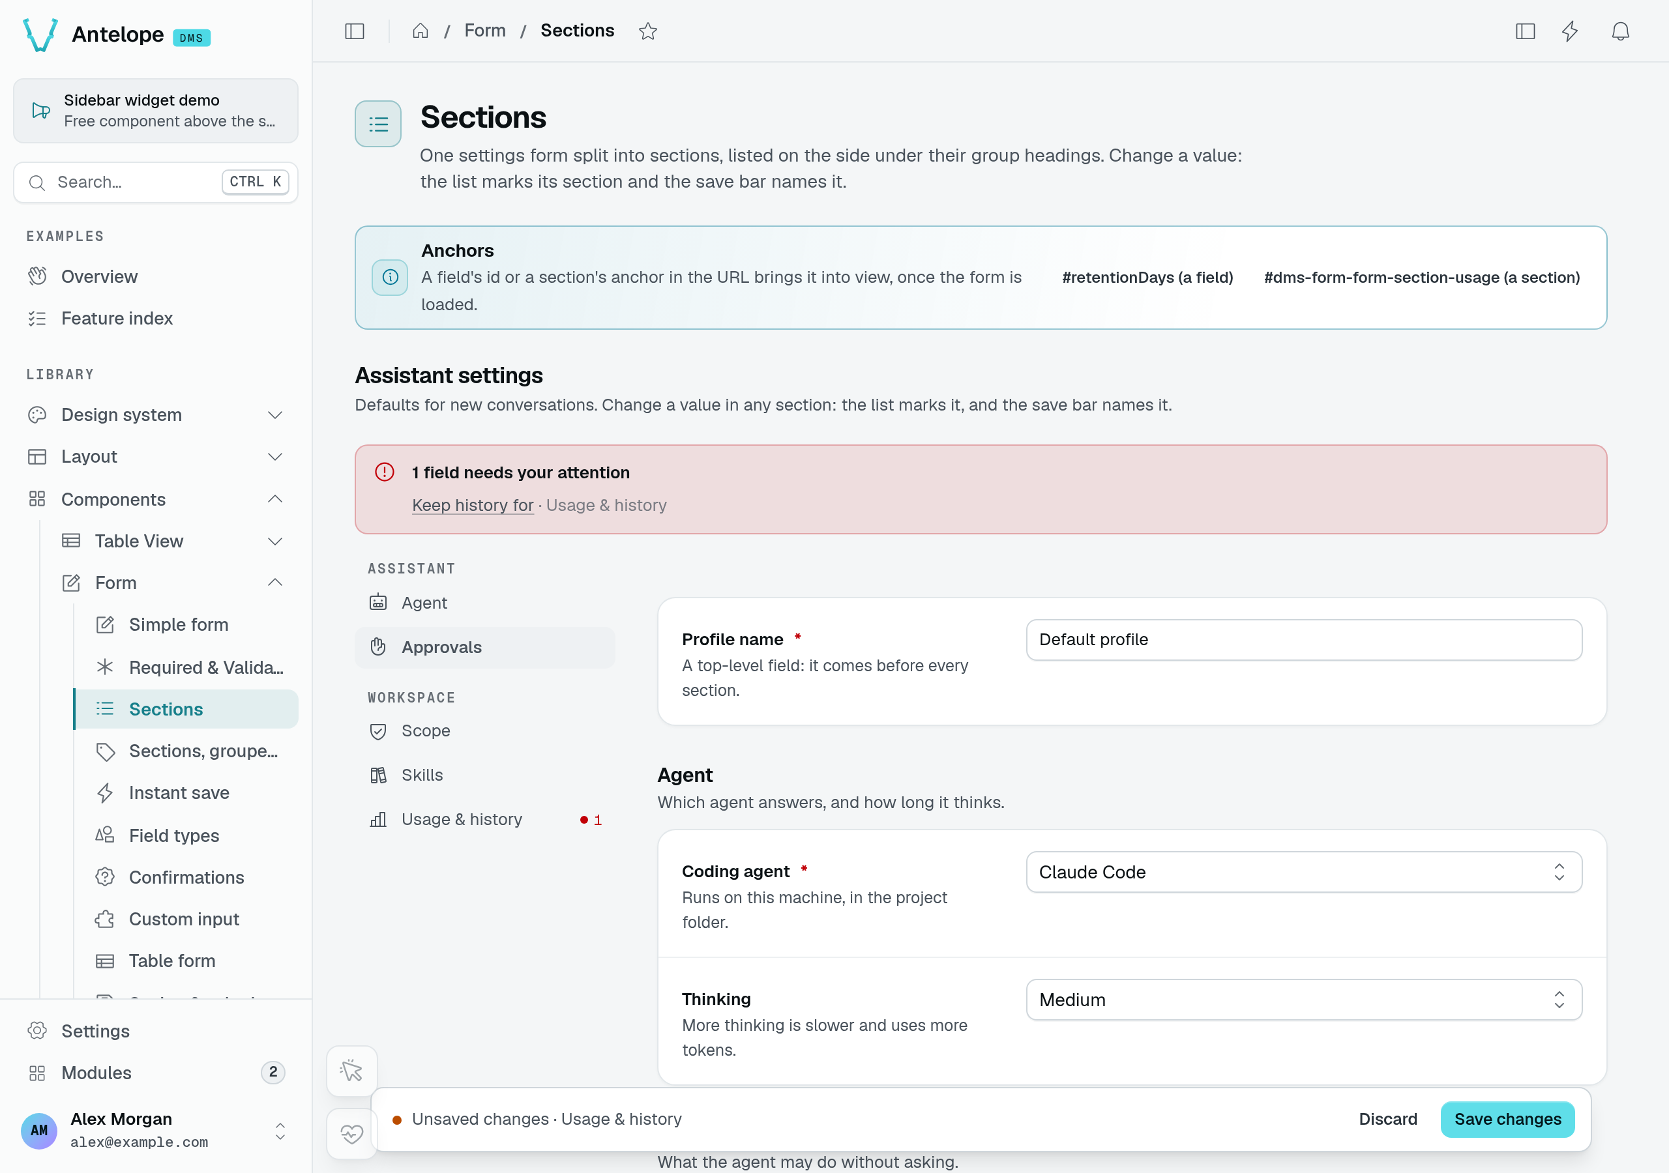This screenshot has width=1669, height=1173.
Task: Click the Sidebar widget demo megaphone icon
Action: pos(40,111)
